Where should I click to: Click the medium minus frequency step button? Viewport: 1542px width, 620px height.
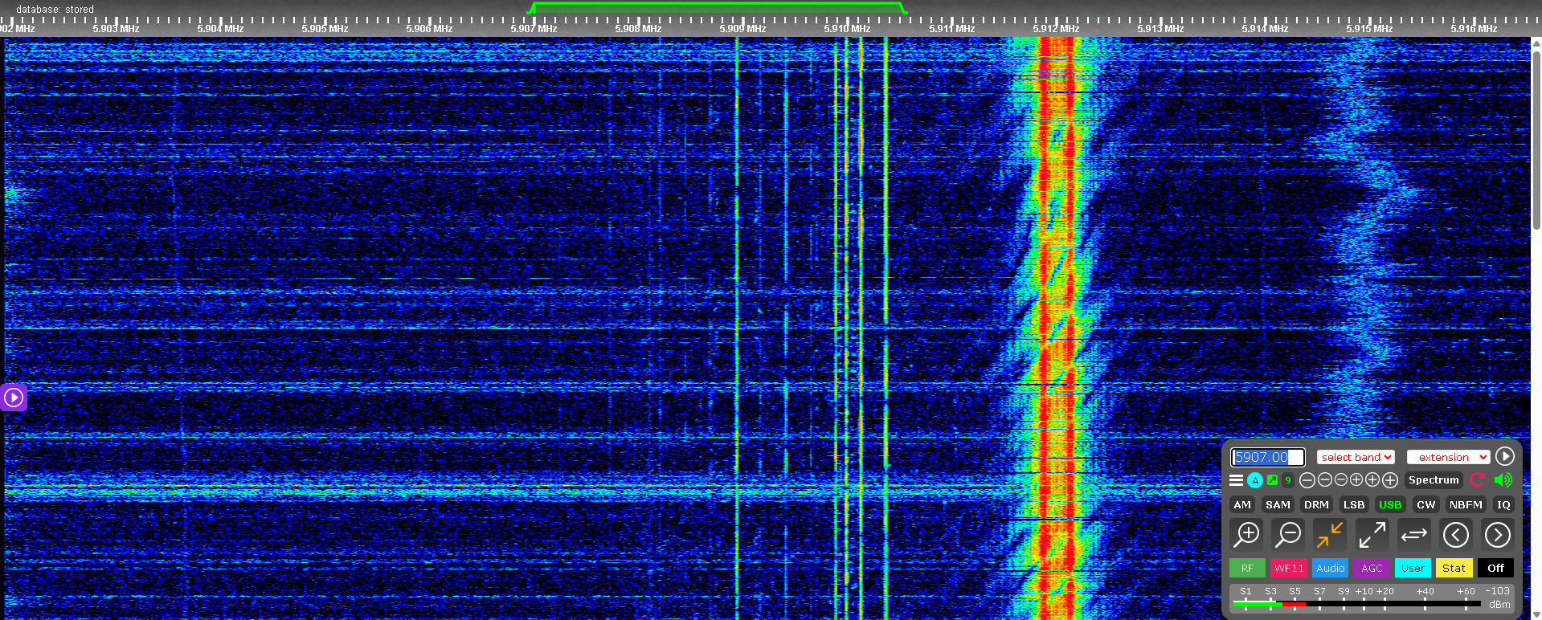(x=1325, y=480)
